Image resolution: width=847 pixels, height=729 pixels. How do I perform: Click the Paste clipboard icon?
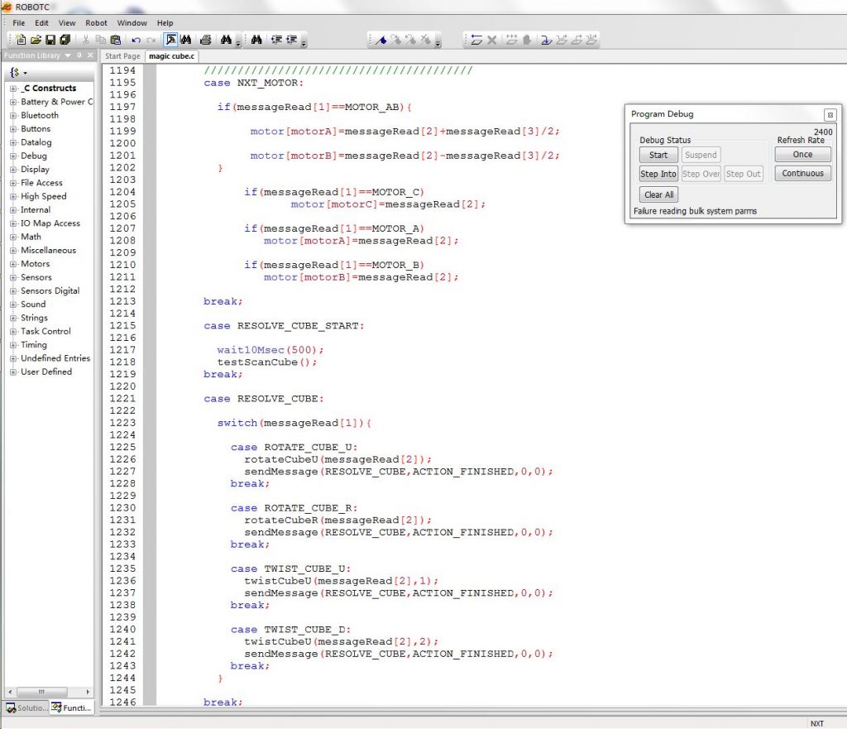[x=115, y=40]
